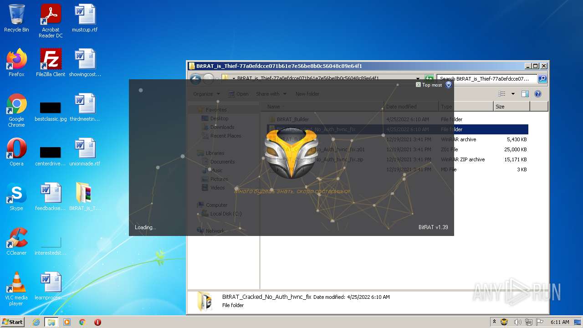
Task: Click the BitRAT helmet logo on splash
Action: [291, 153]
